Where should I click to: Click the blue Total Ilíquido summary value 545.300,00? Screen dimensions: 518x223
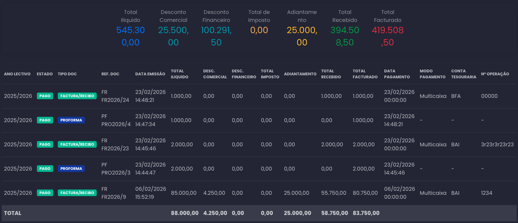tap(131, 36)
